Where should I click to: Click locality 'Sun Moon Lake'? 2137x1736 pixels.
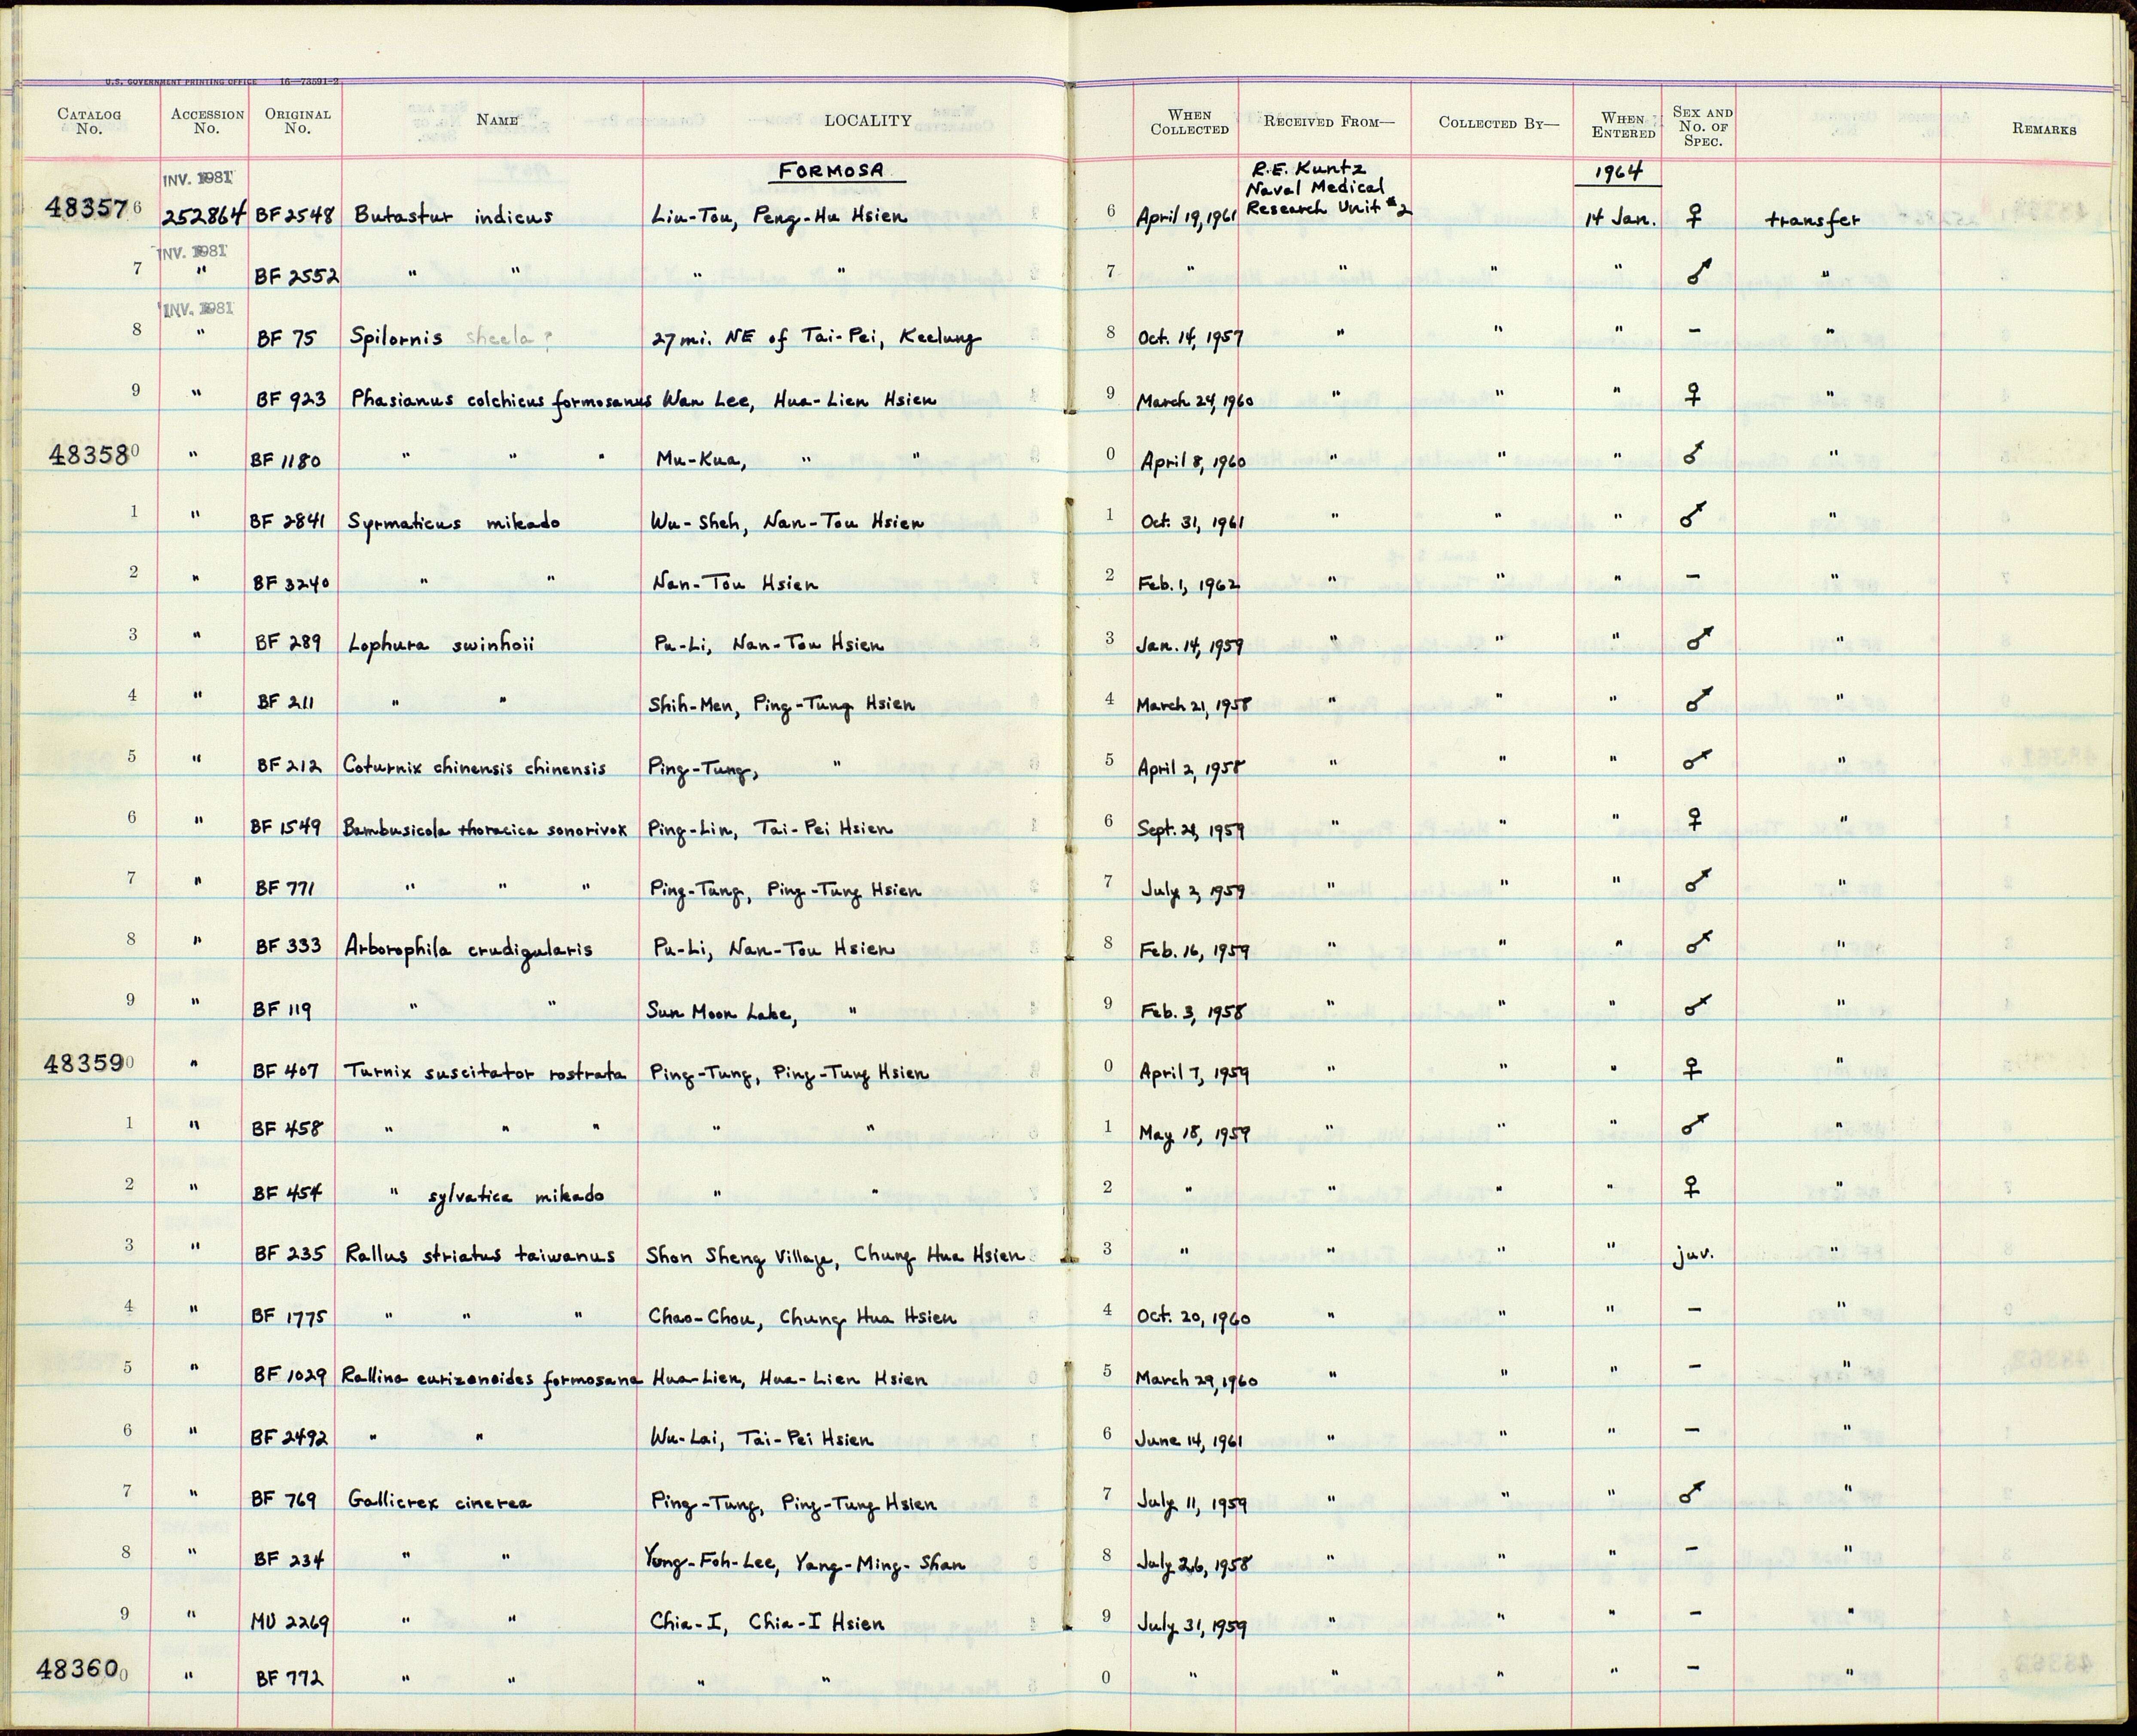click(x=721, y=1011)
